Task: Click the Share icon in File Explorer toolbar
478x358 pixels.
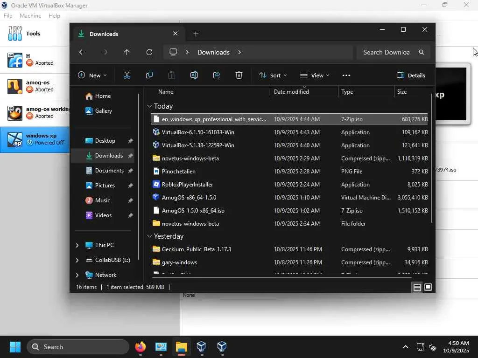Action: pos(217,75)
